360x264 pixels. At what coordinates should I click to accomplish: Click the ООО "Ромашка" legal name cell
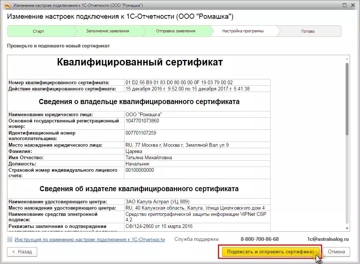pos(197,114)
